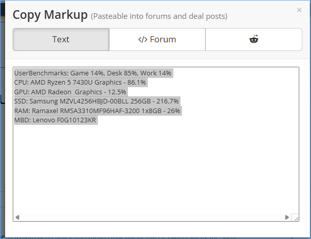
Task: Open the Reddit markup tab
Action: point(254,39)
